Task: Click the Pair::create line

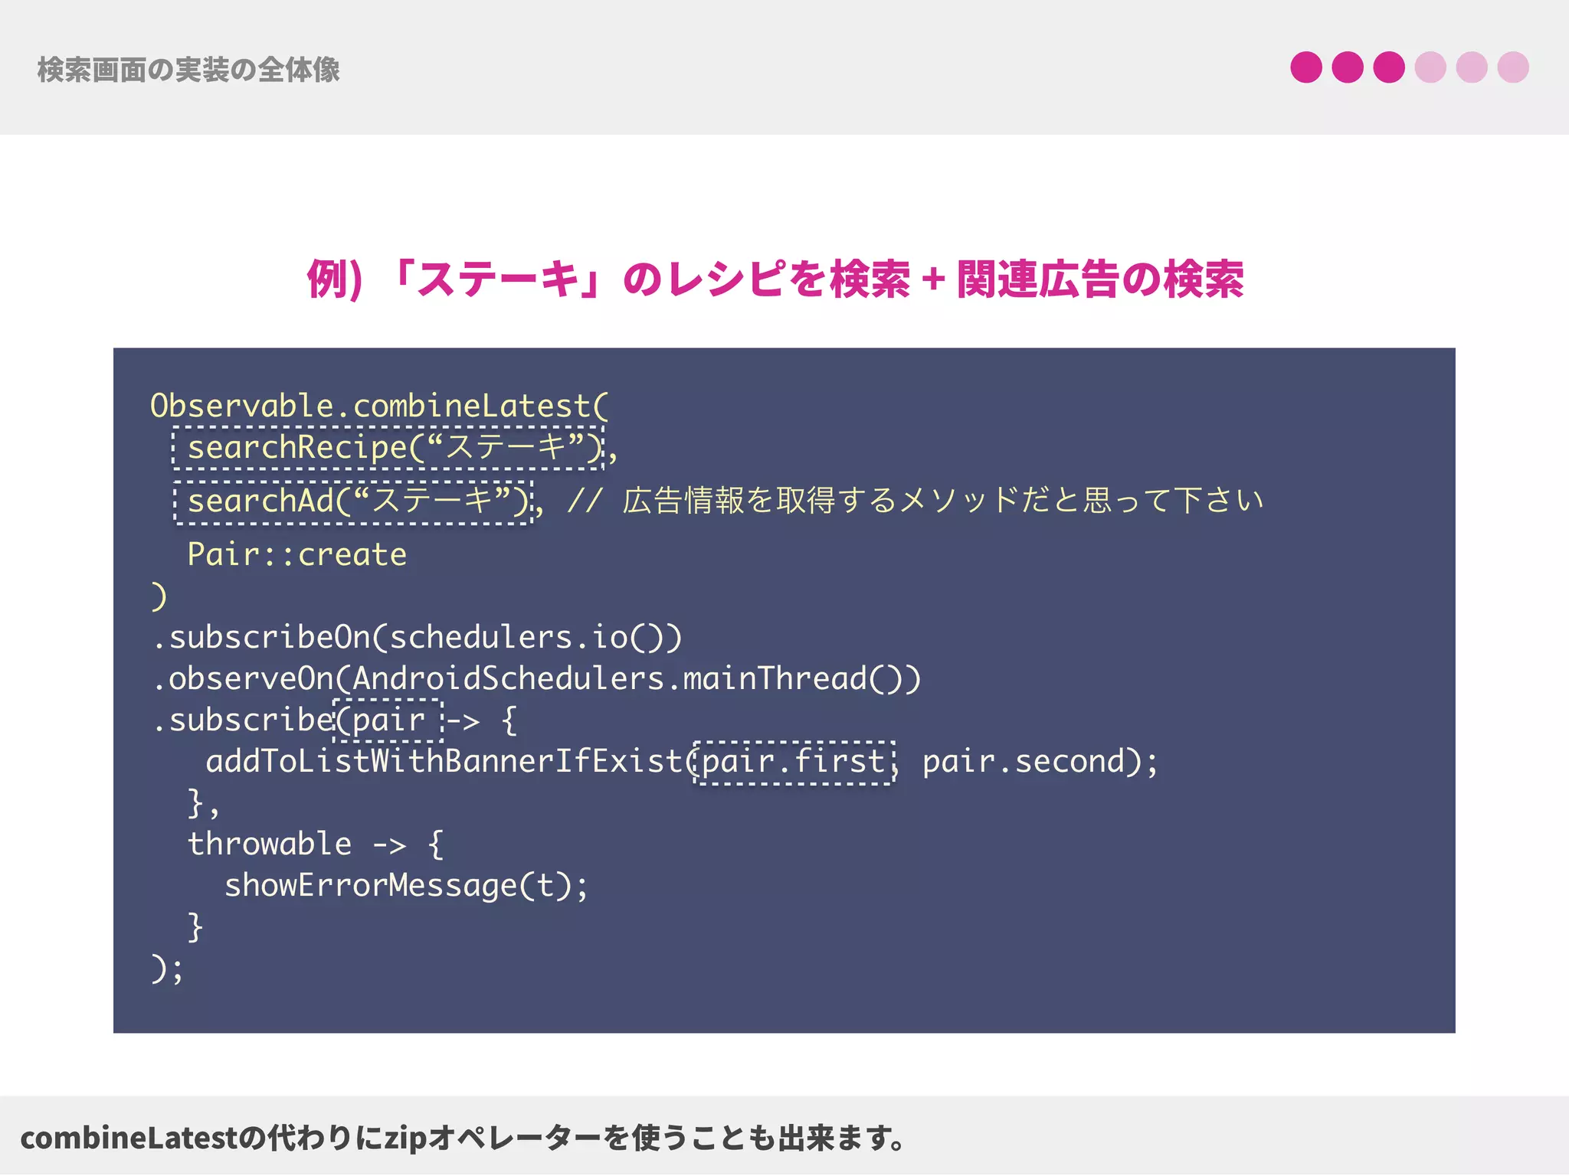Action: click(297, 554)
